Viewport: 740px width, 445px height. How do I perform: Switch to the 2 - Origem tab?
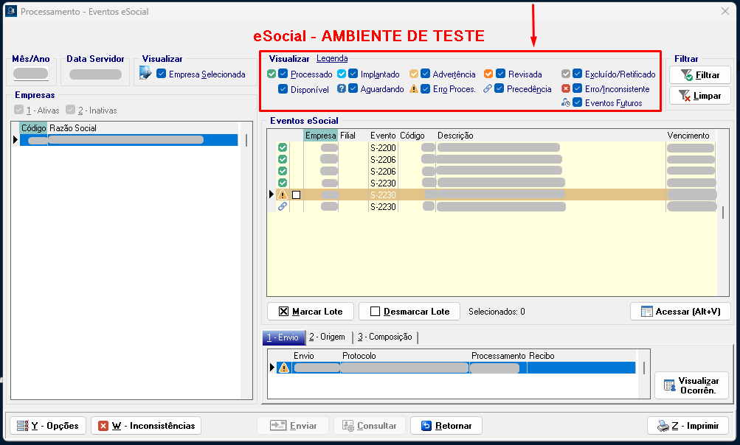(326, 337)
